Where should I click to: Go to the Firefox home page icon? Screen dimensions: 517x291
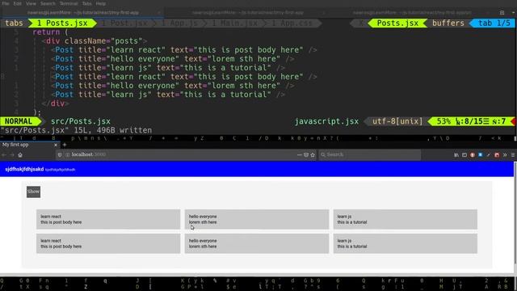pyautogui.click(x=20, y=154)
